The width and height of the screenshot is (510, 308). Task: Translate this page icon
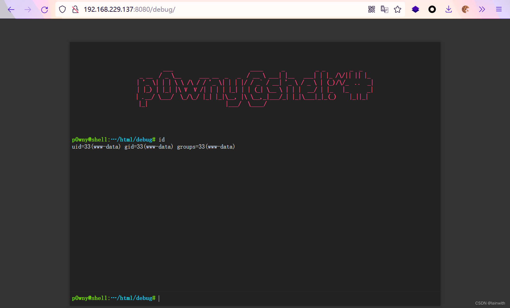(x=385, y=10)
